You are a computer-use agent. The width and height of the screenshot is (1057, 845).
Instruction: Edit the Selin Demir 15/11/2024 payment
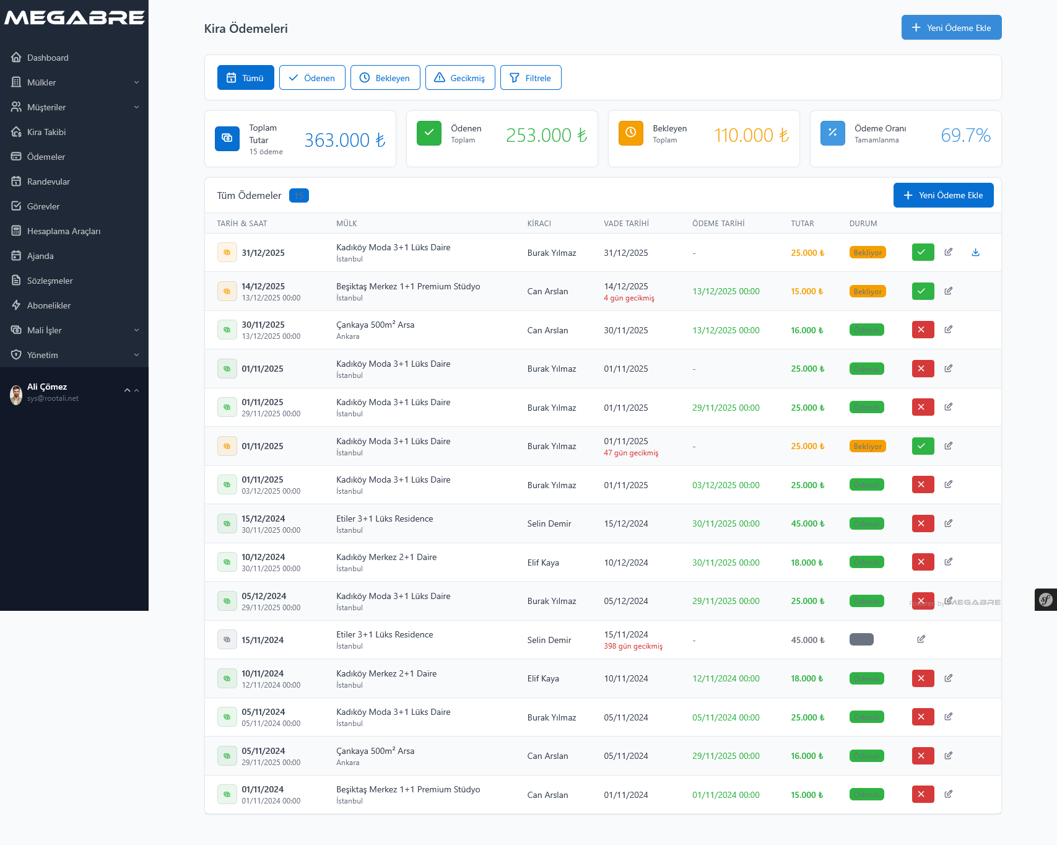921,639
